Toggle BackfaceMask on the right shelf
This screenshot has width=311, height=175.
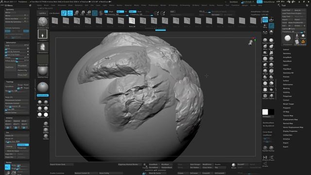pos(268,122)
